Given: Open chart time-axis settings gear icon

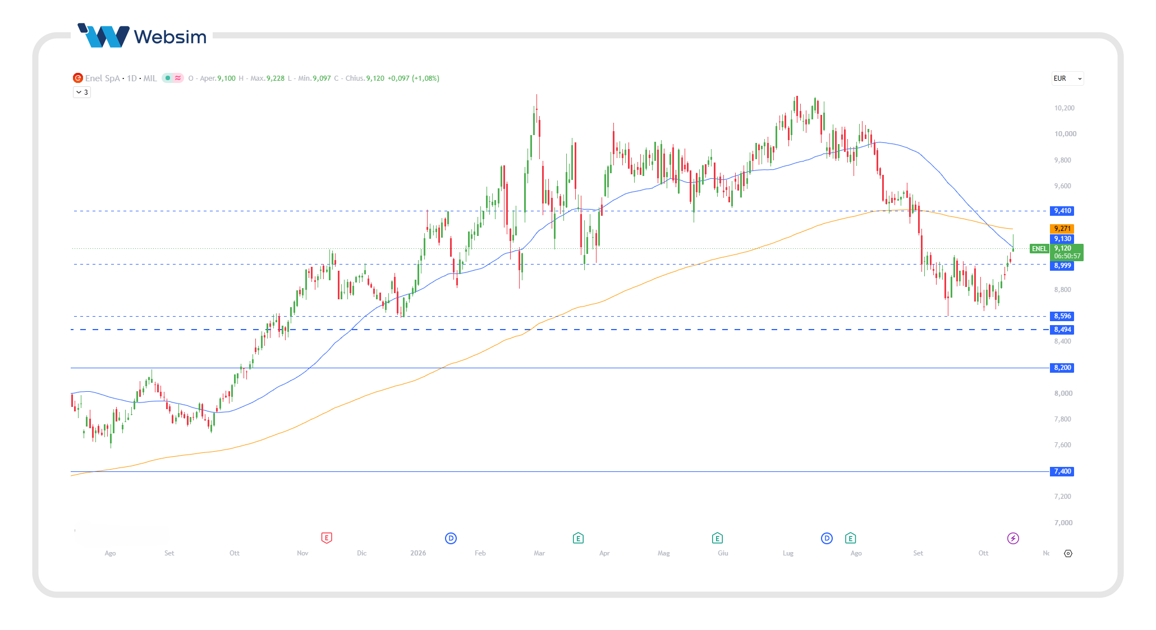Looking at the screenshot, I should click(1068, 553).
